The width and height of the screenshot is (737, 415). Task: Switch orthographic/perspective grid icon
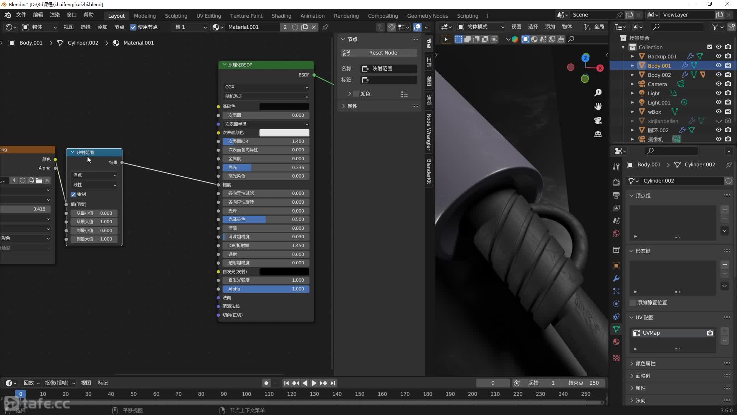[x=598, y=134]
